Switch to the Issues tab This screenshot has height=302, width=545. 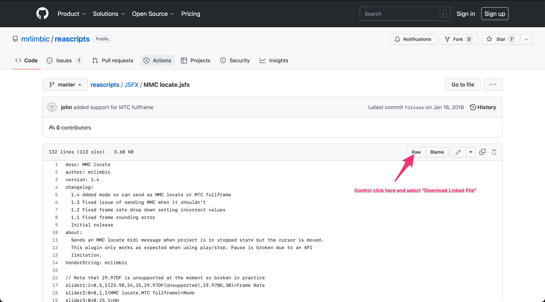point(64,60)
